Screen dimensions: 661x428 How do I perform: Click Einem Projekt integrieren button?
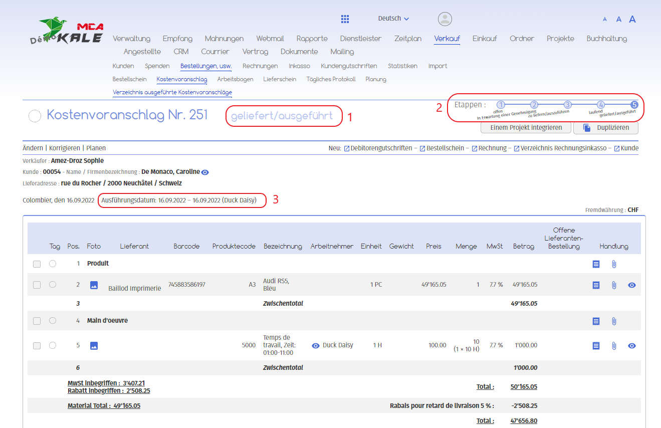pyautogui.click(x=526, y=128)
